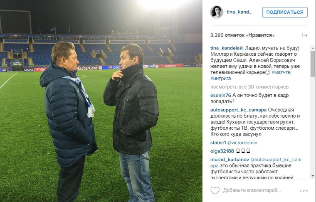
Task: Open murad_kurbanov commenter profile
Action: coord(230,160)
